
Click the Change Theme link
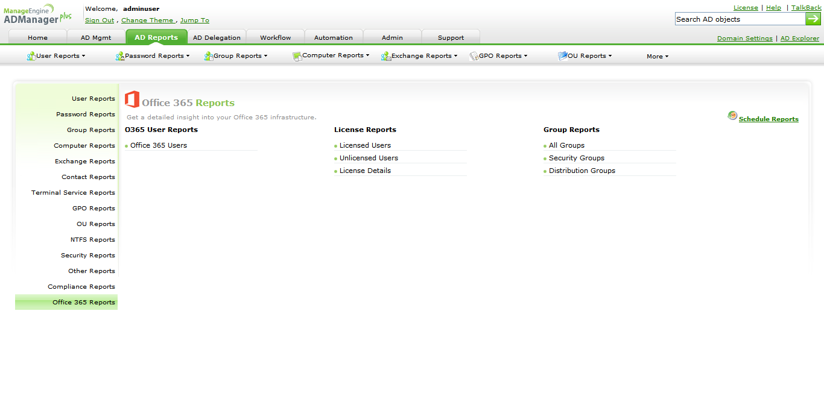pos(148,20)
